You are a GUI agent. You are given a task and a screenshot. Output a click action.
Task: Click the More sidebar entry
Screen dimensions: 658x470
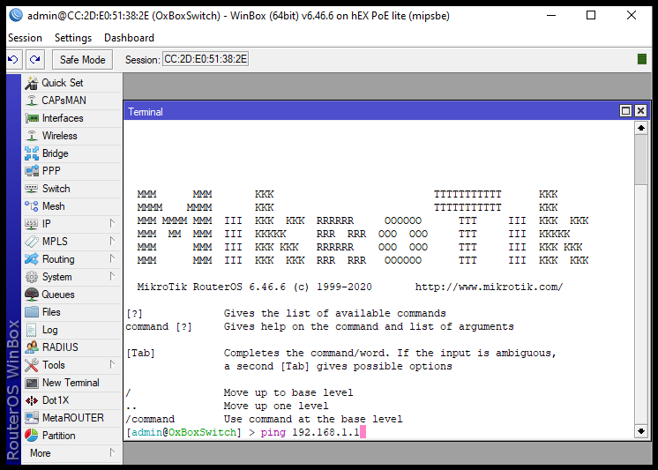pos(71,452)
